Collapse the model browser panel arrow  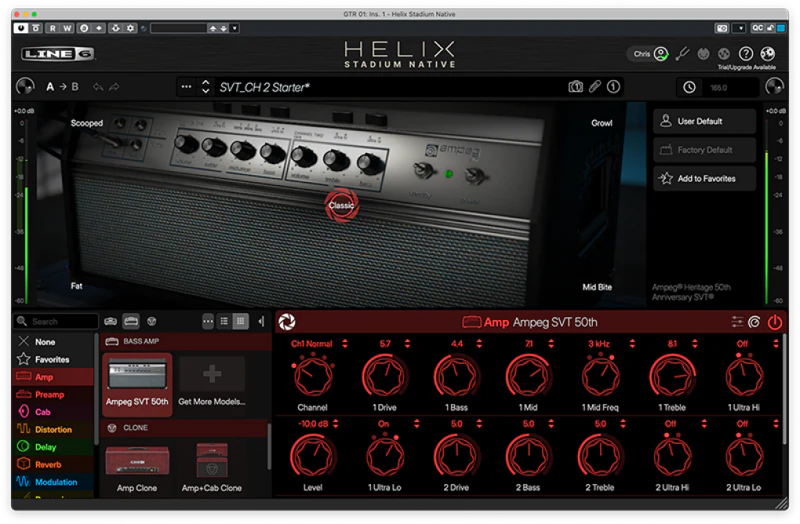coord(261,322)
